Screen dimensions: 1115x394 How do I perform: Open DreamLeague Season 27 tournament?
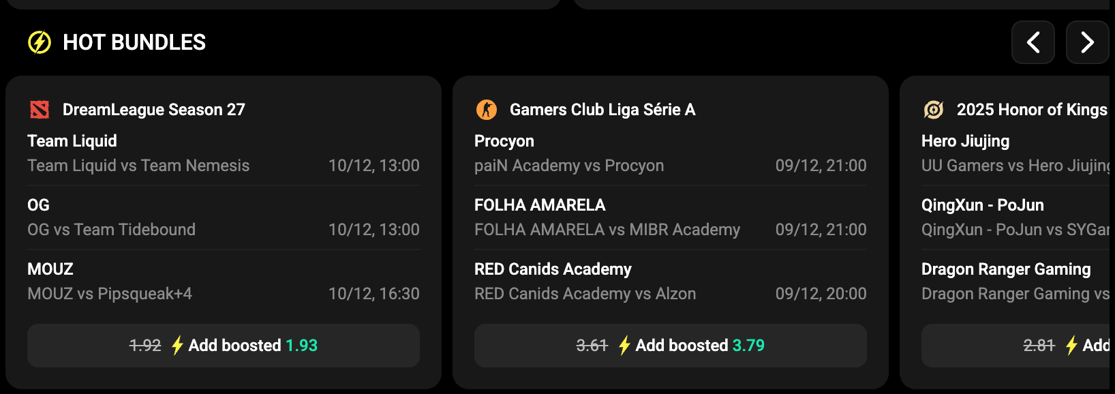point(154,110)
